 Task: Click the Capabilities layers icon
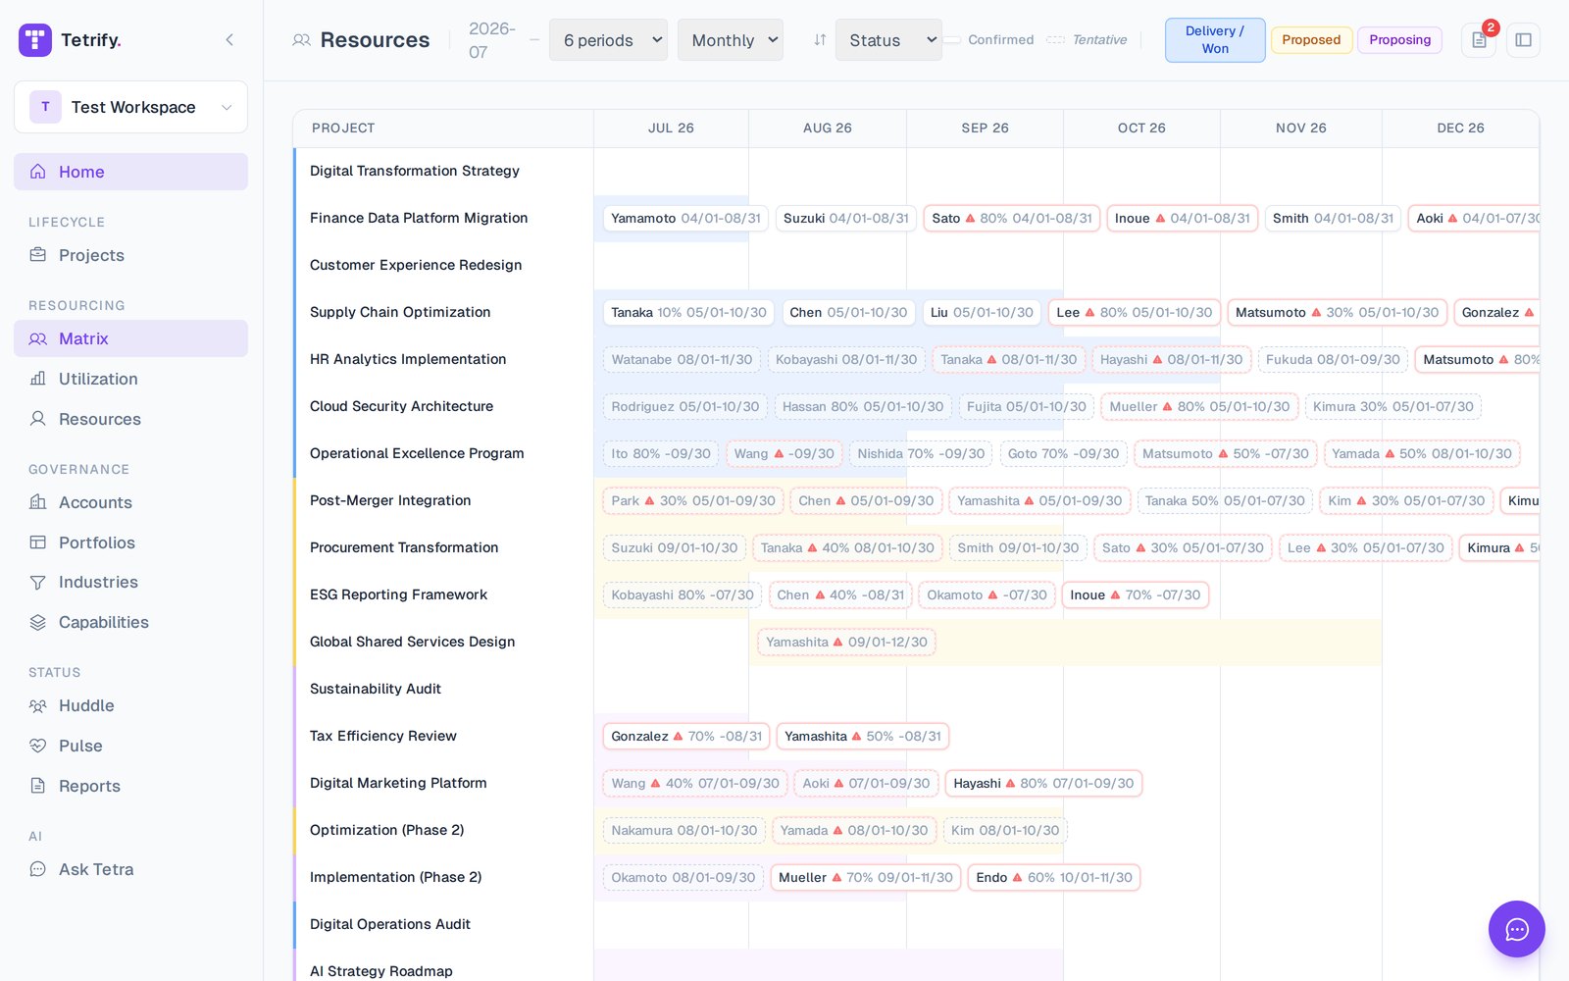point(38,622)
